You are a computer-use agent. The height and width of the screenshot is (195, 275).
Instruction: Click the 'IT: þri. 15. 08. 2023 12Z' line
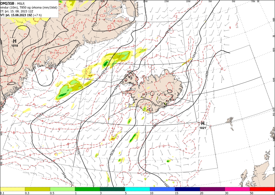(x=17, y=11)
